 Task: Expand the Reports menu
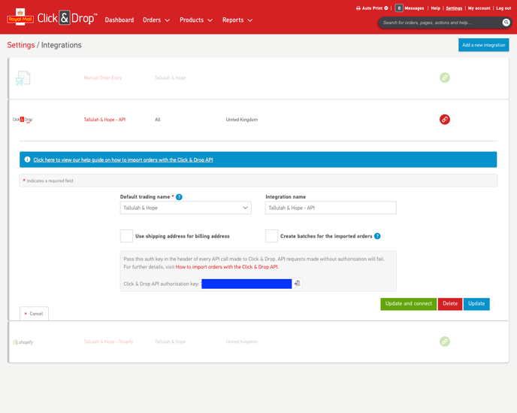tap(237, 20)
